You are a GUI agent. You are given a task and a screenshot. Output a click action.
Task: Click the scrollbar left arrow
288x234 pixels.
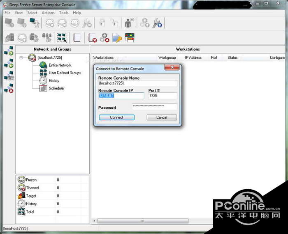[94, 221]
